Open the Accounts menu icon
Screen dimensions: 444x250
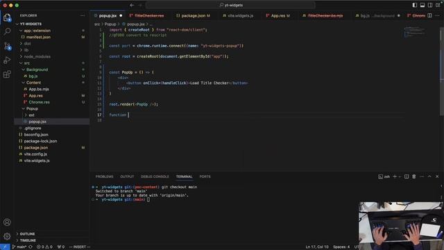pyautogui.click(x=7, y=222)
